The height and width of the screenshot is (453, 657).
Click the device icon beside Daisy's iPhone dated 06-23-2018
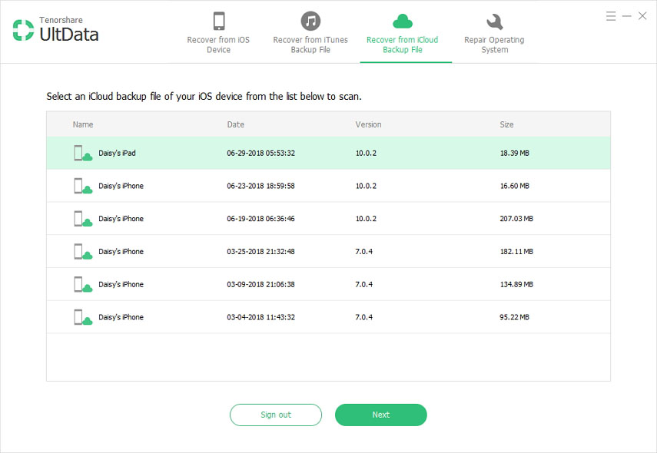point(82,185)
